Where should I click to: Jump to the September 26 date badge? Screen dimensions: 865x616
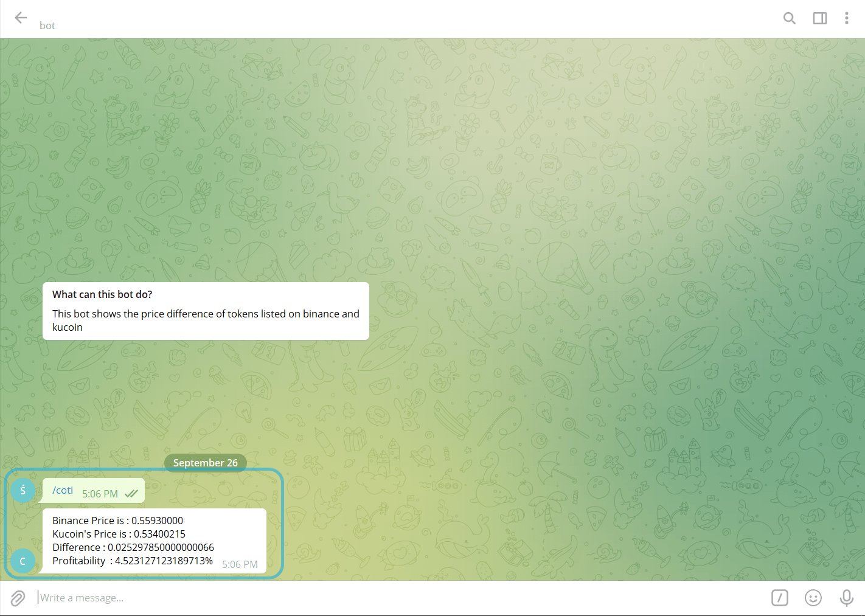[x=205, y=463]
